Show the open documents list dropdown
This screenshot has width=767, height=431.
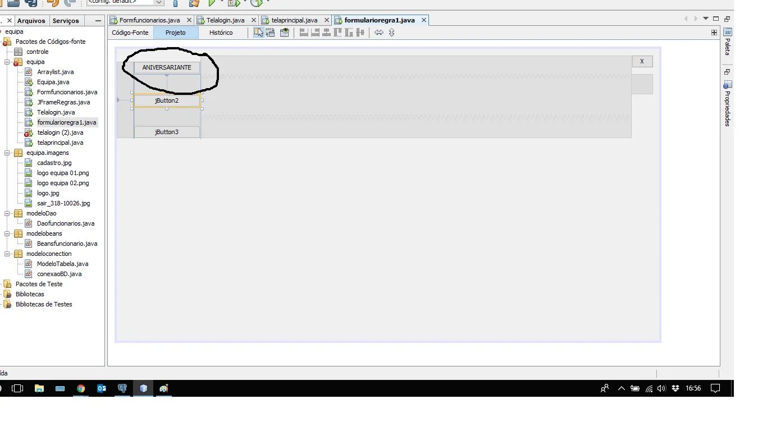coord(706,19)
